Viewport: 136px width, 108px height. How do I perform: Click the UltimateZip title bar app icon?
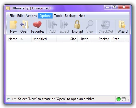[8, 8]
